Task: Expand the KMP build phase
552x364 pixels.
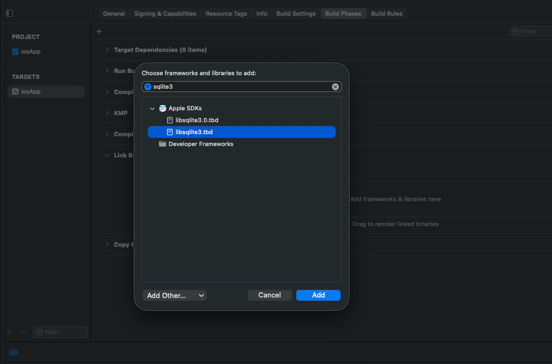Action: (107, 113)
